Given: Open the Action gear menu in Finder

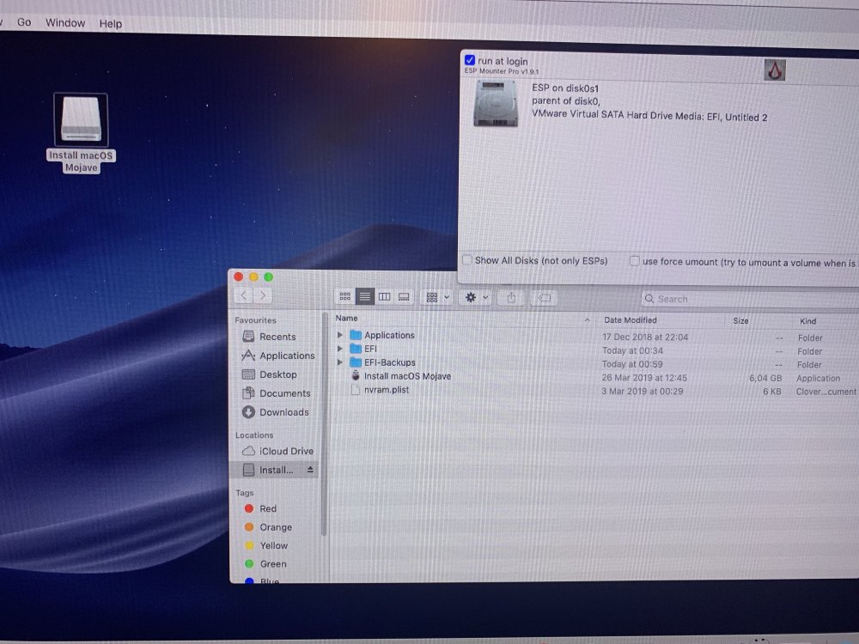Looking at the screenshot, I should click(476, 297).
